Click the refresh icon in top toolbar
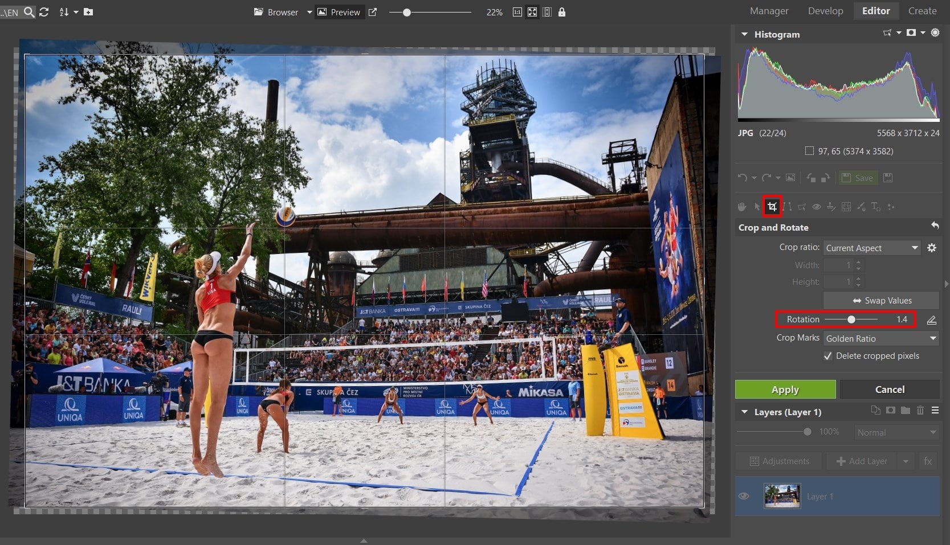Image resolution: width=950 pixels, height=545 pixels. (x=44, y=12)
